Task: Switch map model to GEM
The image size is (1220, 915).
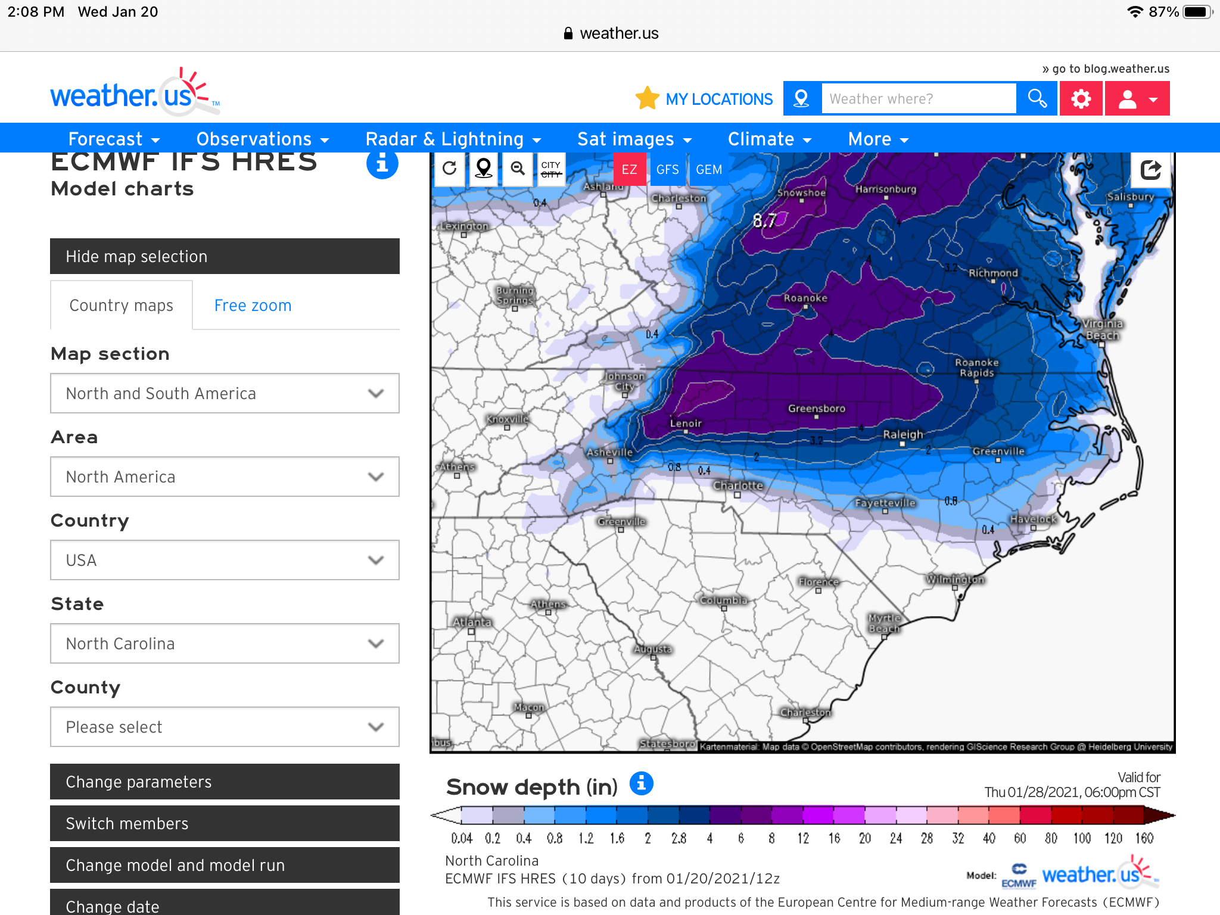Action: (x=708, y=170)
